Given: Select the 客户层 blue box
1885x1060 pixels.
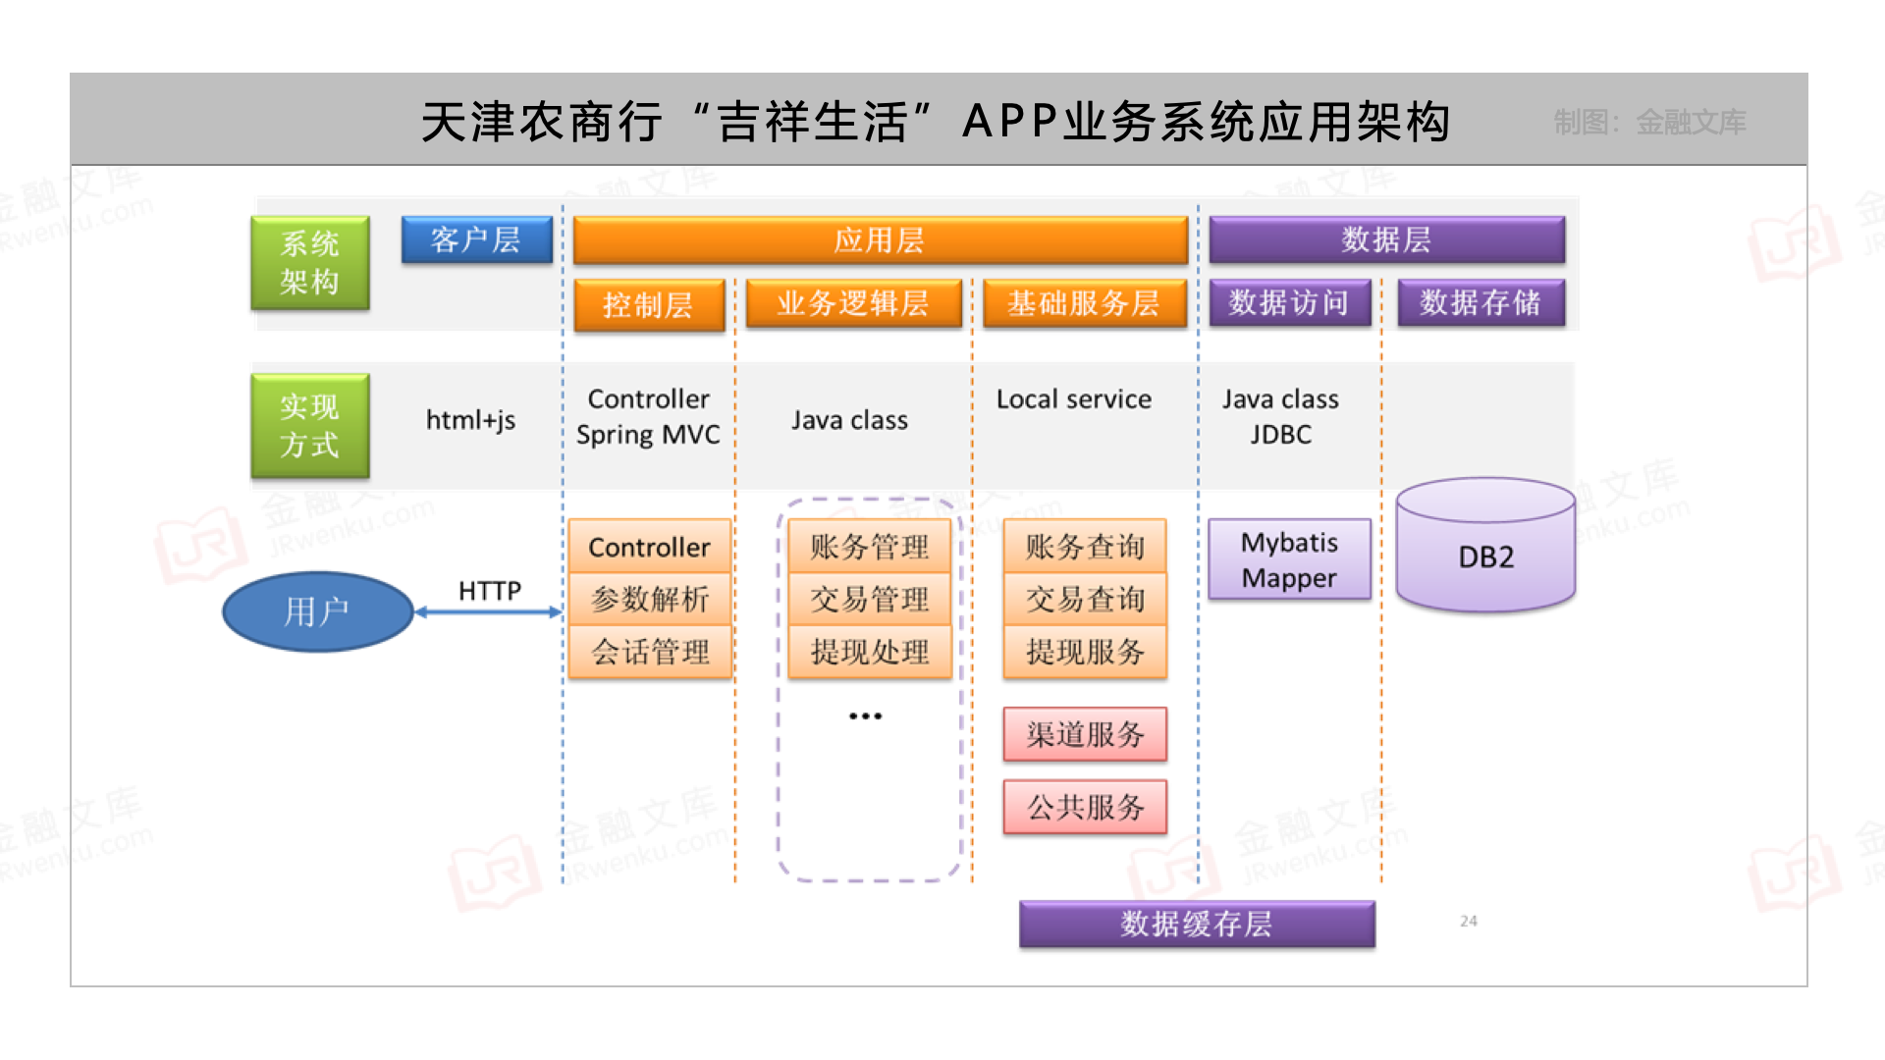Looking at the screenshot, I should (x=477, y=239).
